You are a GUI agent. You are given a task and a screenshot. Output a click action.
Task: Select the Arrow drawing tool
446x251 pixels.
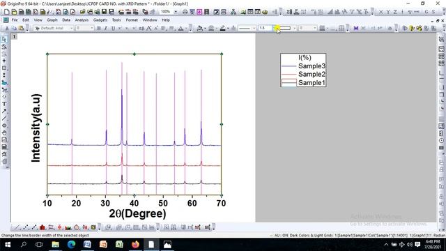tap(4, 112)
